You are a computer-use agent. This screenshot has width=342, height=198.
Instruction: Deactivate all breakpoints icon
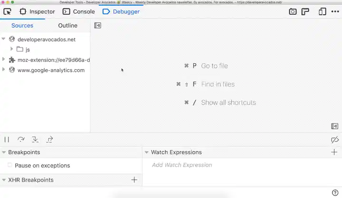click(x=334, y=140)
